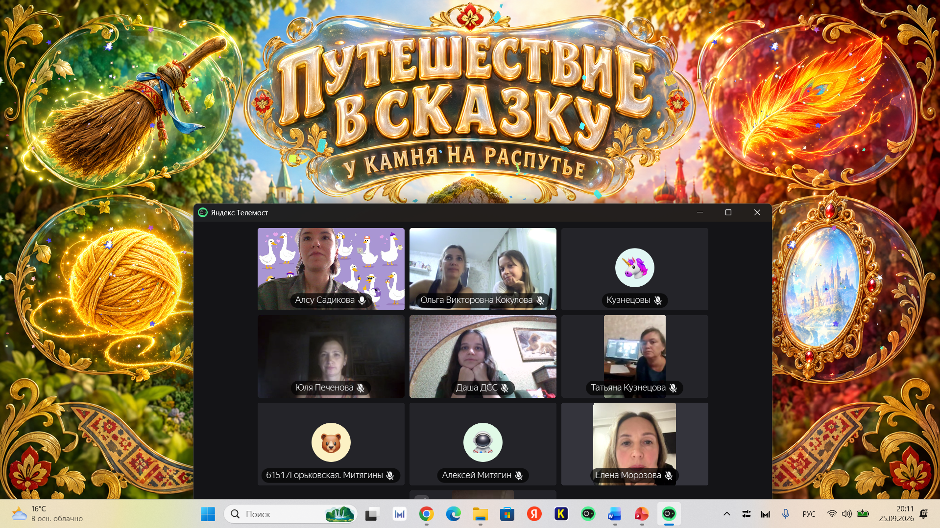940x528 pixels.
Task: Select Елена Морозова's video tile
Action: point(635,444)
